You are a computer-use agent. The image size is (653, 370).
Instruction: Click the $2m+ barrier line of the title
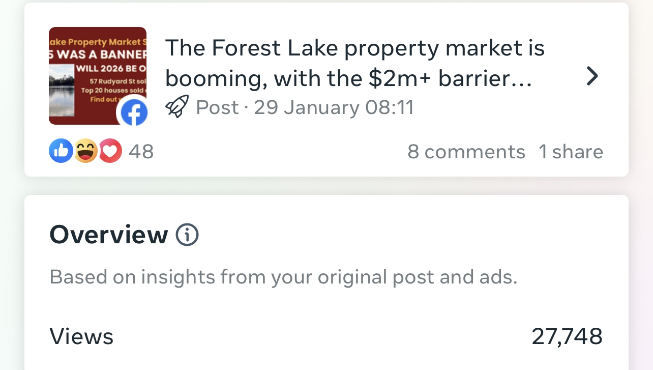click(348, 79)
